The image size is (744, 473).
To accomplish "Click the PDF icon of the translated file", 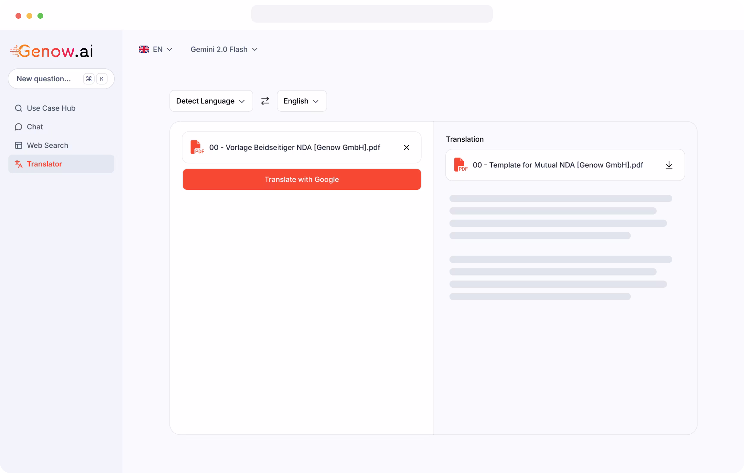I will click(x=460, y=165).
